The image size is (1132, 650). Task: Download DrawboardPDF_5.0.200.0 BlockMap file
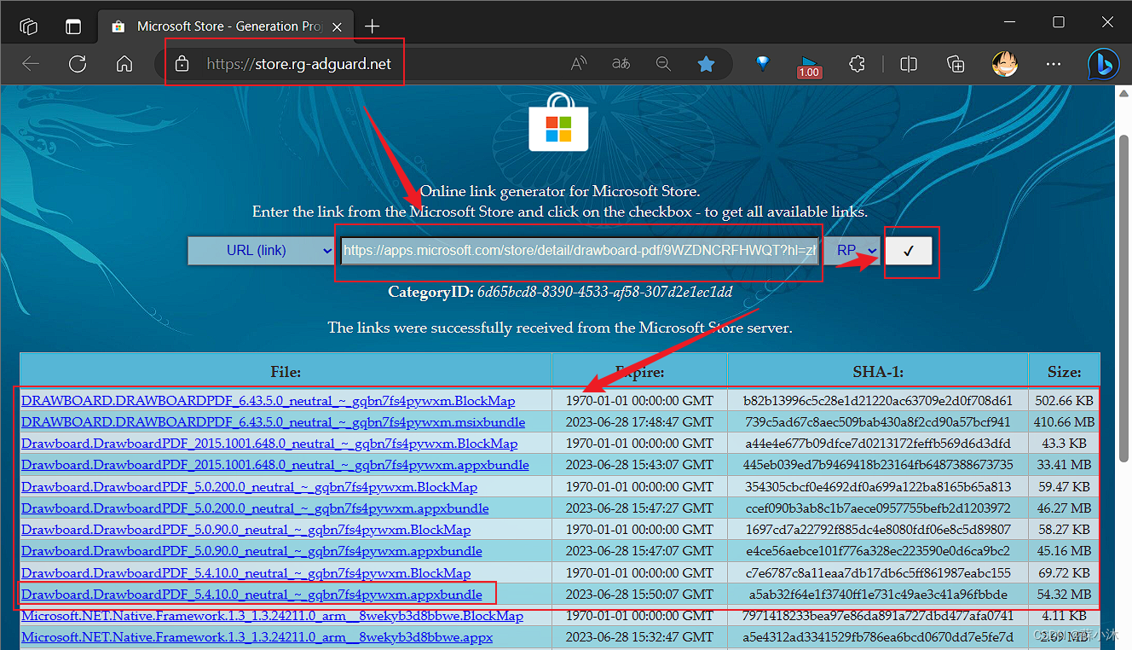(x=249, y=487)
